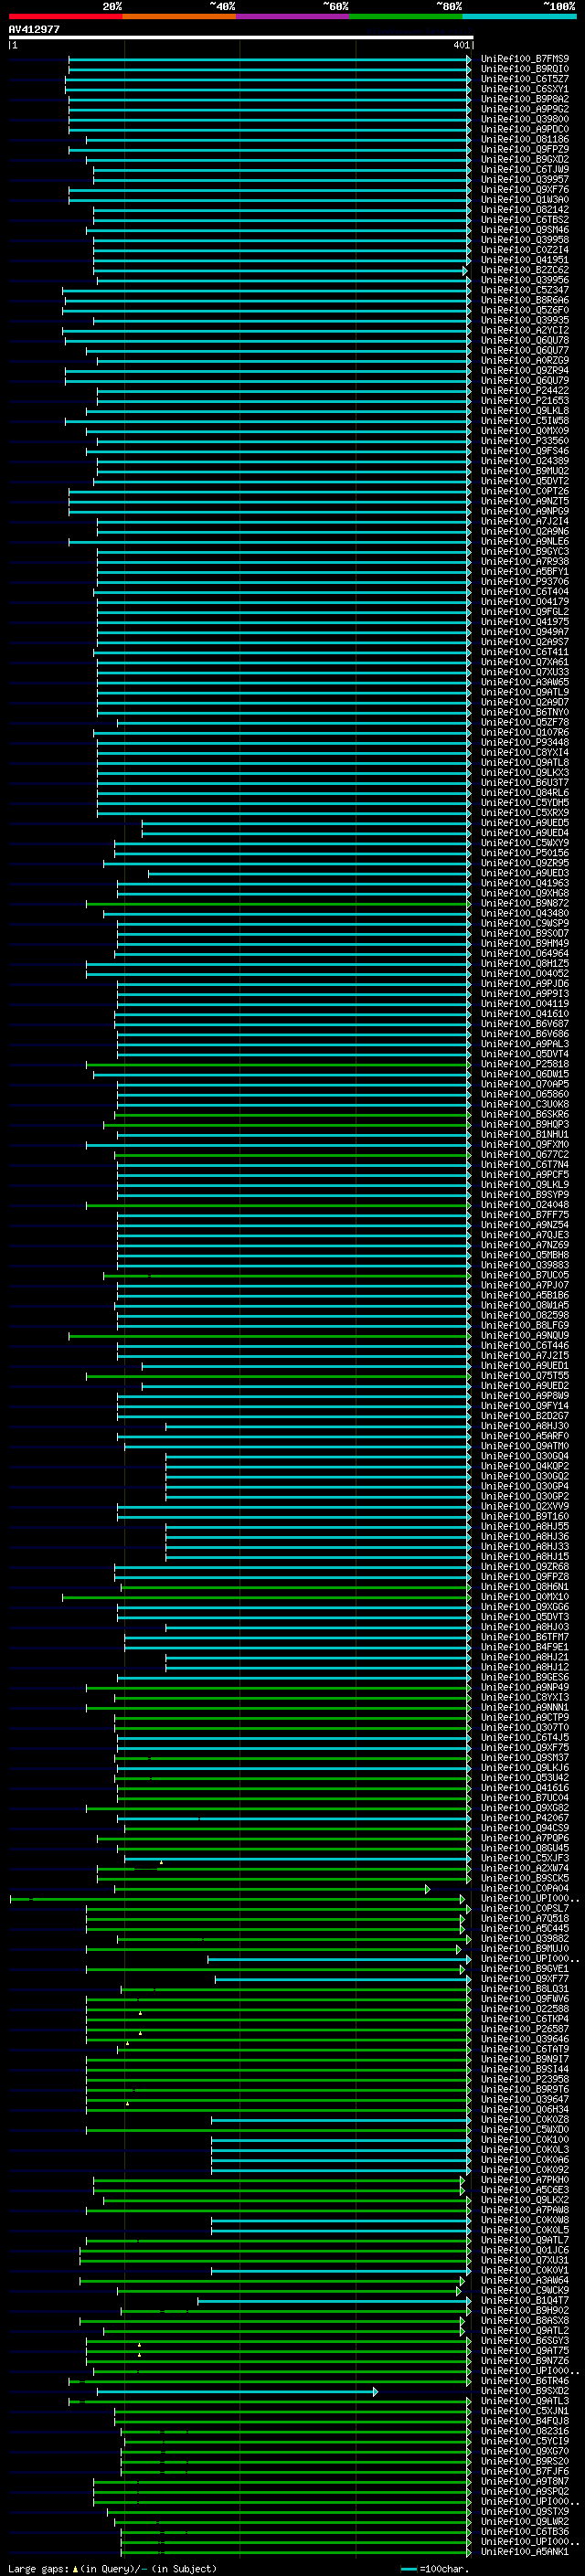Click the query end position 401
The image size is (585, 2576).
pyautogui.click(x=461, y=45)
